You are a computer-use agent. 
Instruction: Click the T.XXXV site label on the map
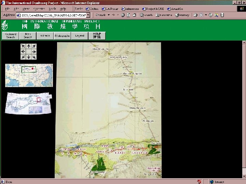pyautogui.click(x=105, y=146)
